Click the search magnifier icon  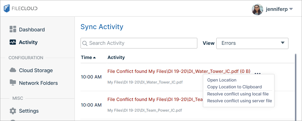click(85, 43)
